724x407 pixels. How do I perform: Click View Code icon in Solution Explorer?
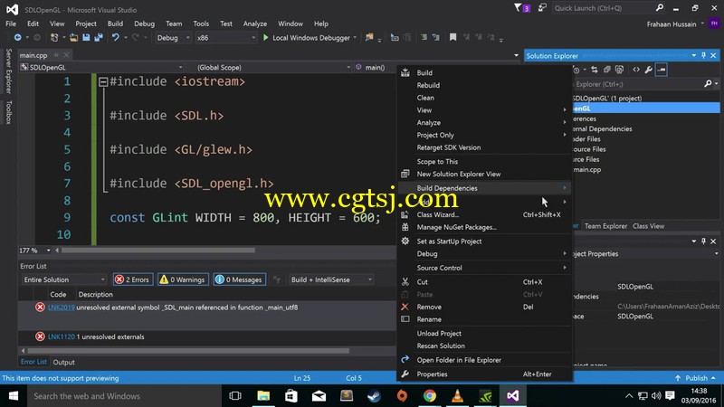pyautogui.click(x=636, y=70)
